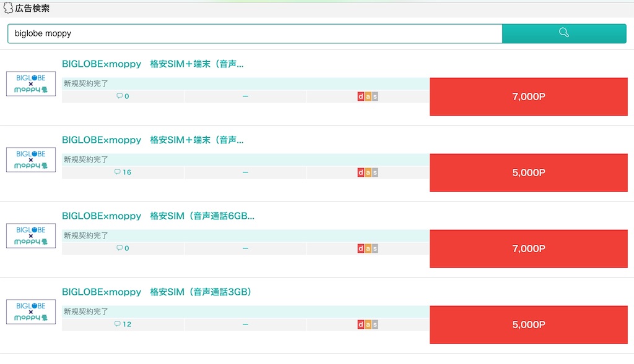The image size is (634, 364).
Task: Click gray 's' badge in the 3GB row
Action: point(375,324)
